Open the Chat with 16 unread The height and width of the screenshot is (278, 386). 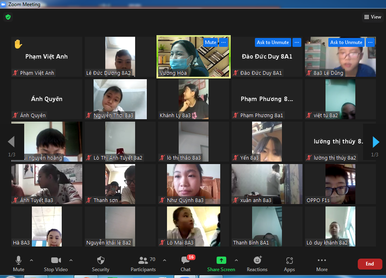[x=186, y=264]
